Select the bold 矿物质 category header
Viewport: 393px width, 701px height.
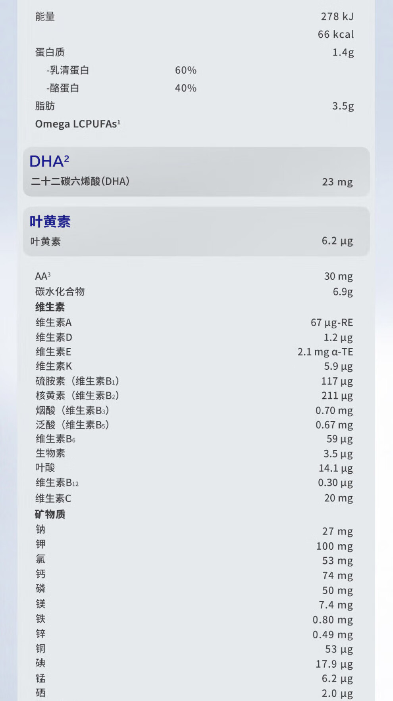coord(50,515)
